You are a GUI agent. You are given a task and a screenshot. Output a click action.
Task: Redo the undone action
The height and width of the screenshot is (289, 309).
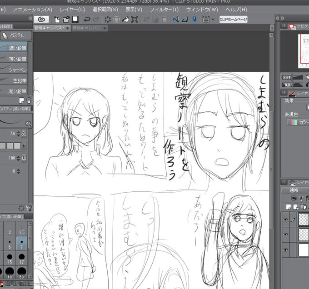point(96,20)
